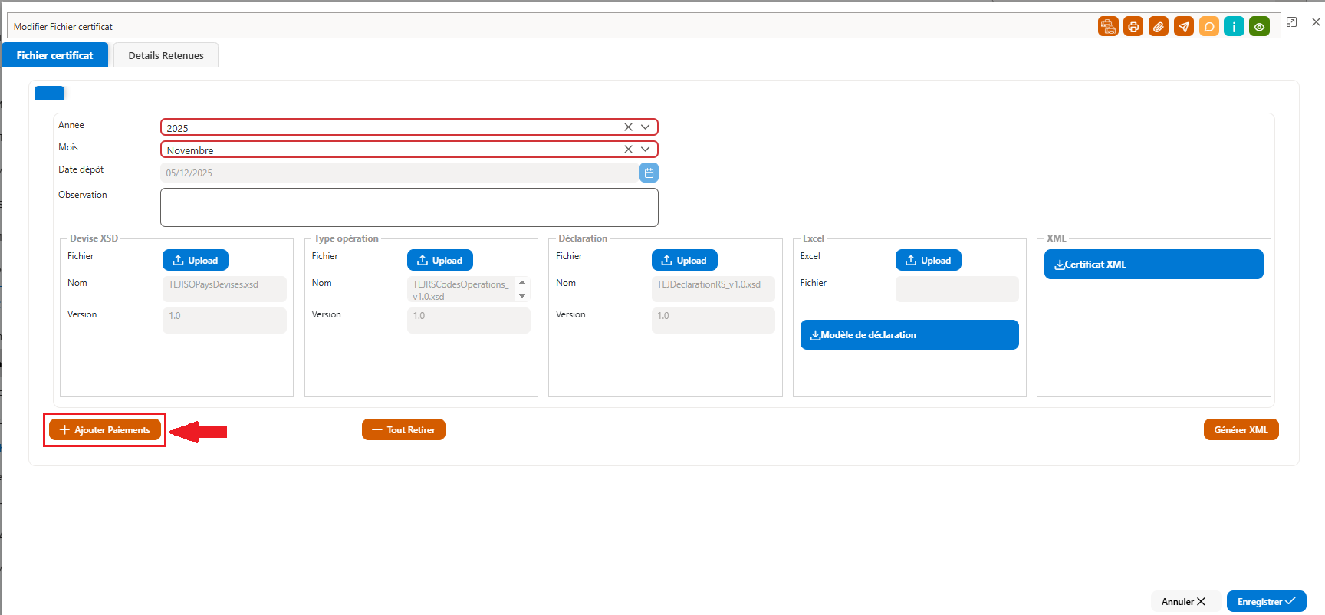Click the Générer XML button

pyautogui.click(x=1241, y=429)
